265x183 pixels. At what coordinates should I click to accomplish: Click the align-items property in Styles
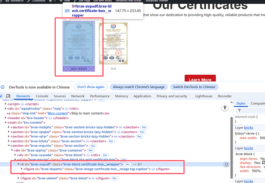(x=248, y=159)
